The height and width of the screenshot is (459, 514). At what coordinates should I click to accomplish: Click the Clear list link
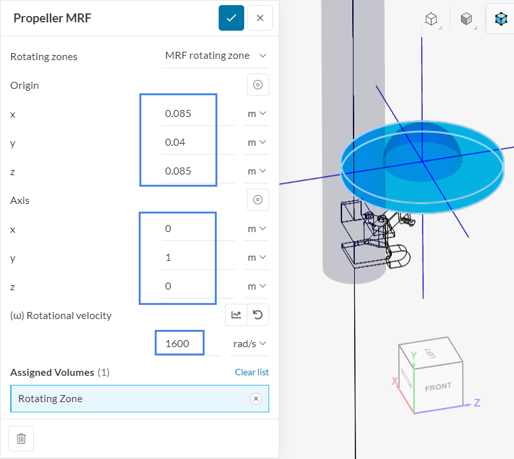click(x=252, y=372)
